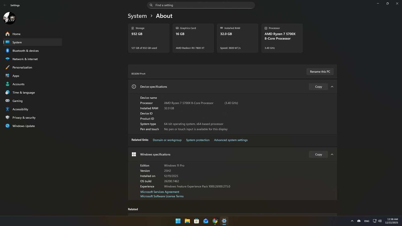Click the OneDrive cloud tray icon

click(x=359, y=221)
